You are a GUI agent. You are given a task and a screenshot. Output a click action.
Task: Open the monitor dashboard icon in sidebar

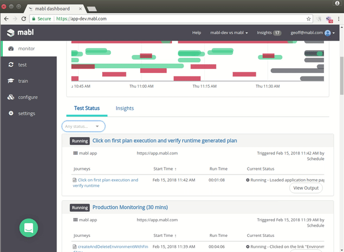[11, 49]
